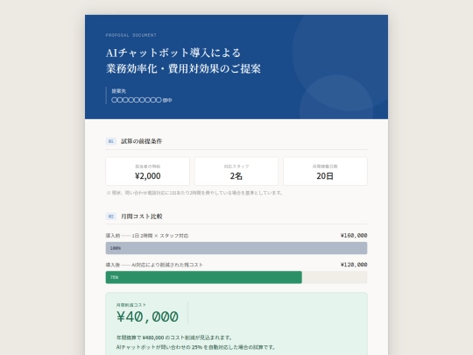Select the '¥2,000' hourly wage card
Viewport: 473px width, 355px height.
point(147,171)
